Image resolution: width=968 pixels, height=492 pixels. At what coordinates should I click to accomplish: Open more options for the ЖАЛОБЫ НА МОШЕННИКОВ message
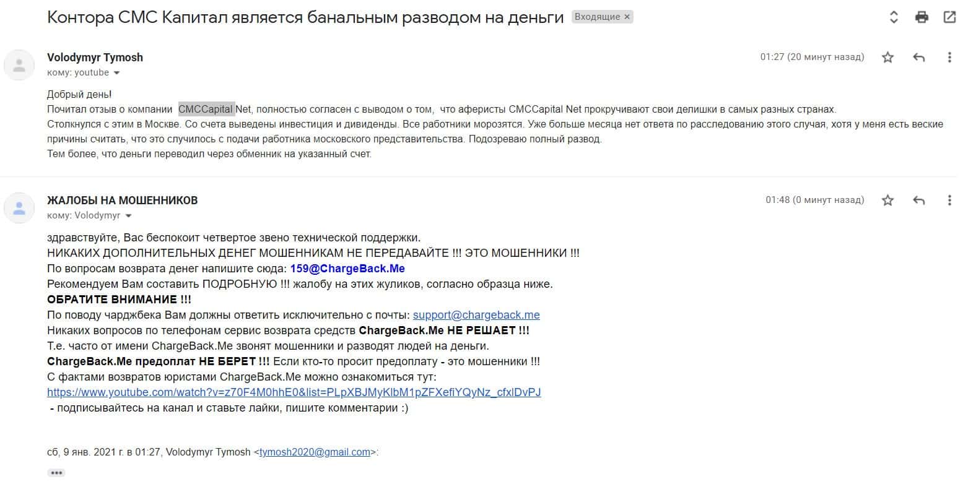949,201
